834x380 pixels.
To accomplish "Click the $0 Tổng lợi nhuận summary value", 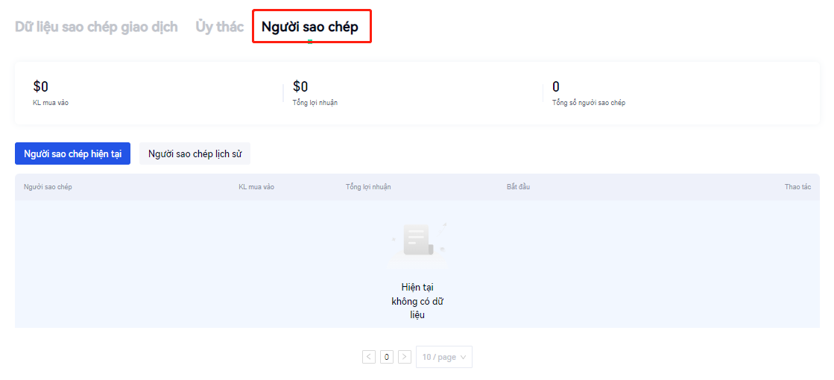I will (x=300, y=87).
